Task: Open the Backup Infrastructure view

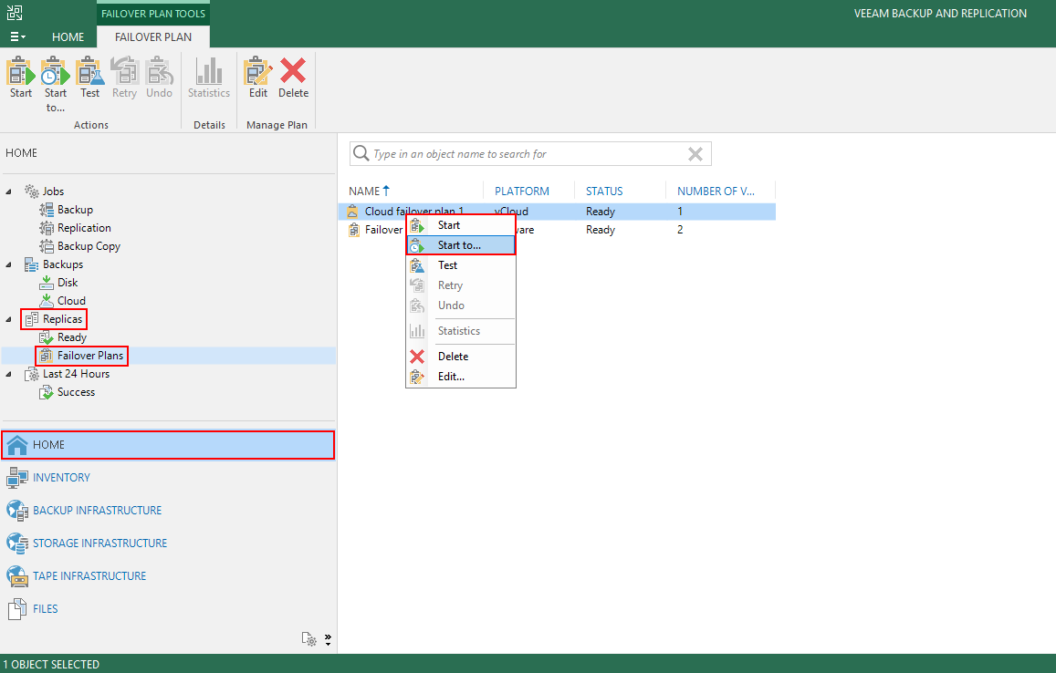Action: tap(97, 510)
